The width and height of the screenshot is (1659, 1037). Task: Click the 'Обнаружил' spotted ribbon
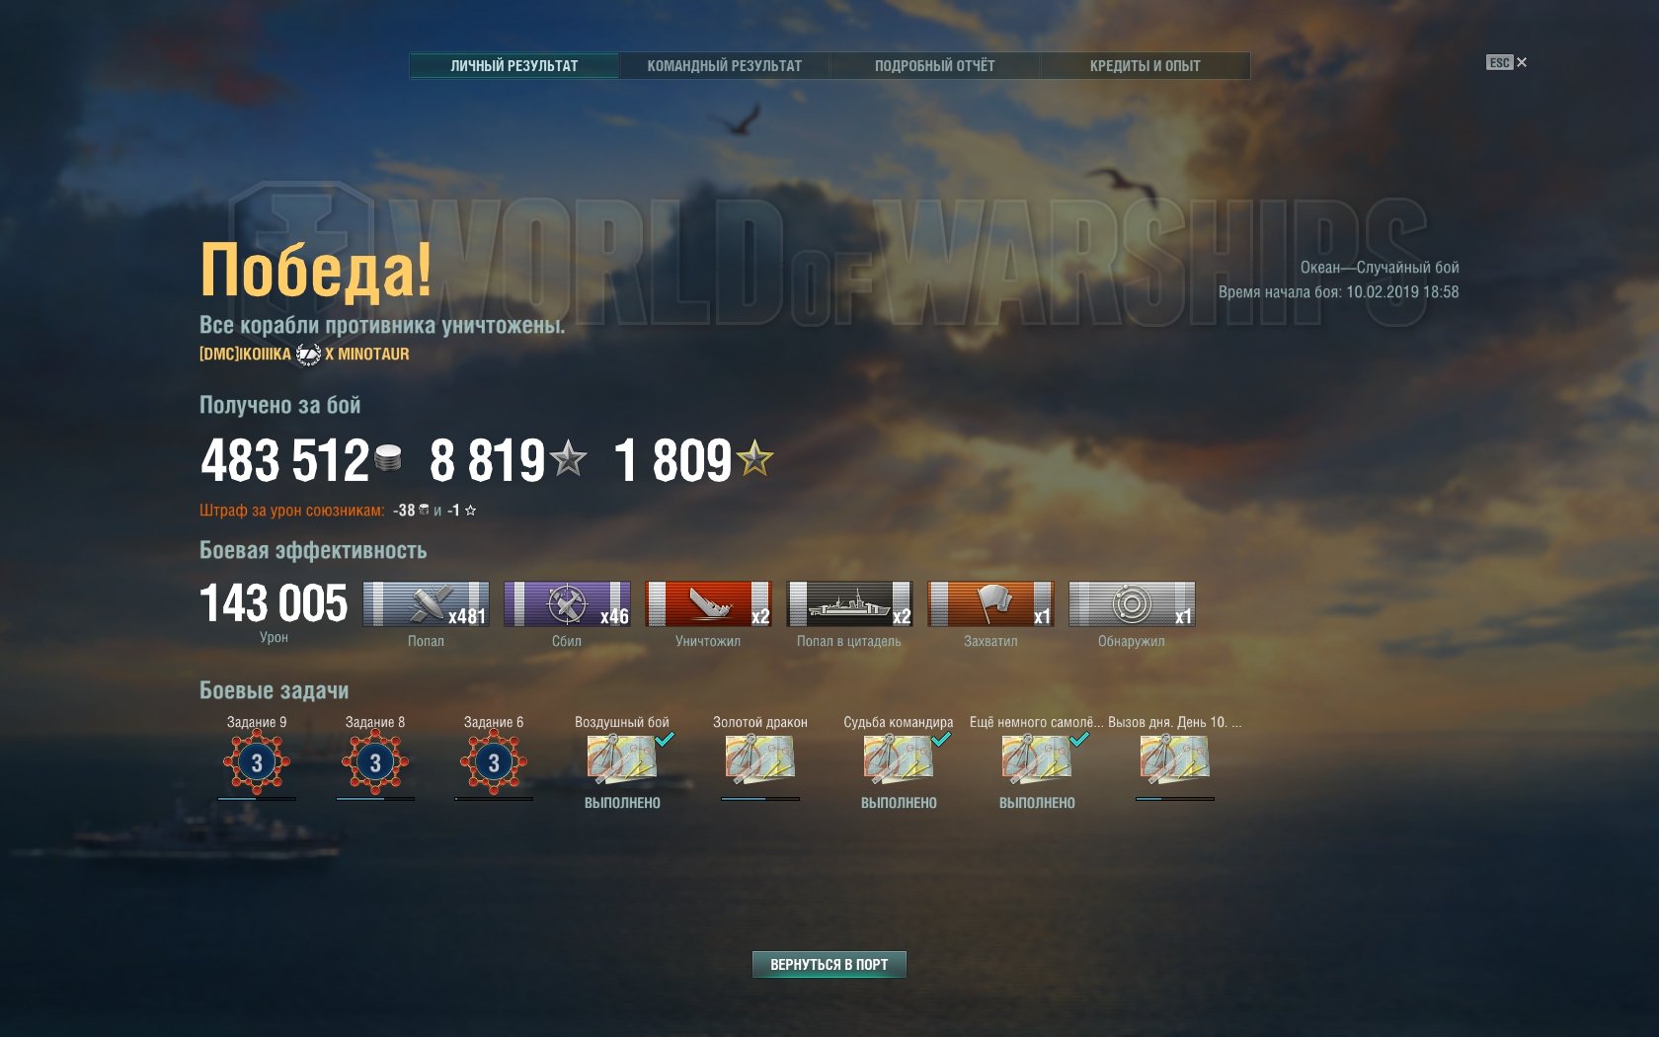[1132, 603]
